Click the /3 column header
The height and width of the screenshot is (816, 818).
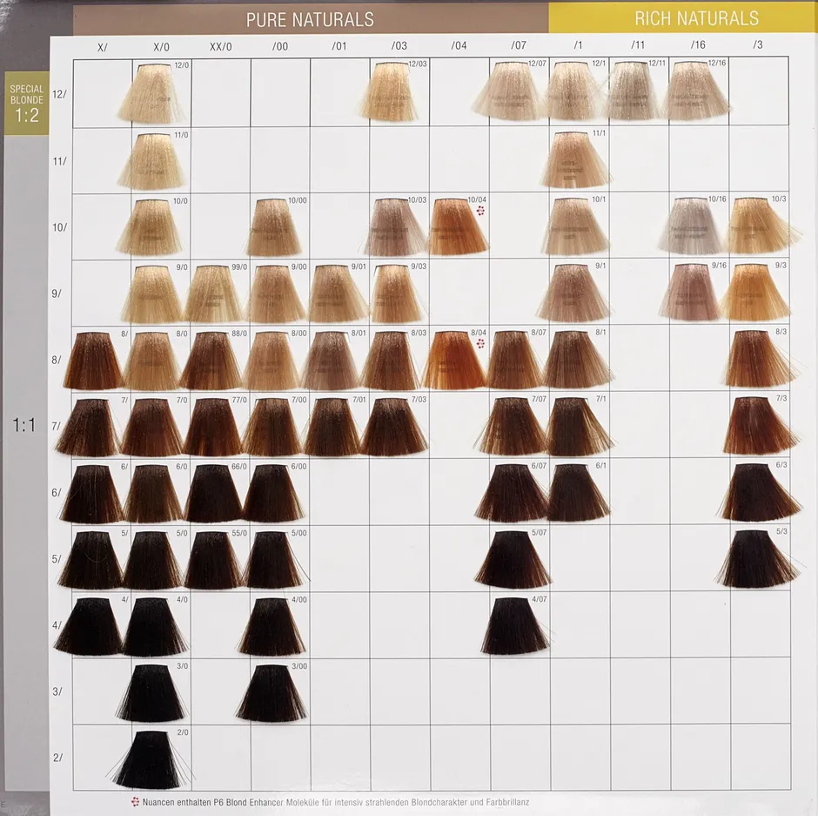point(757,45)
